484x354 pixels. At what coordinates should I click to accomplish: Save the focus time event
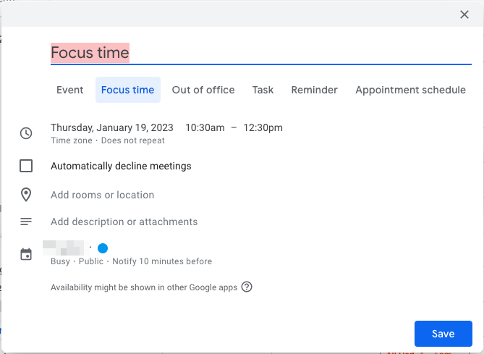point(443,334)
